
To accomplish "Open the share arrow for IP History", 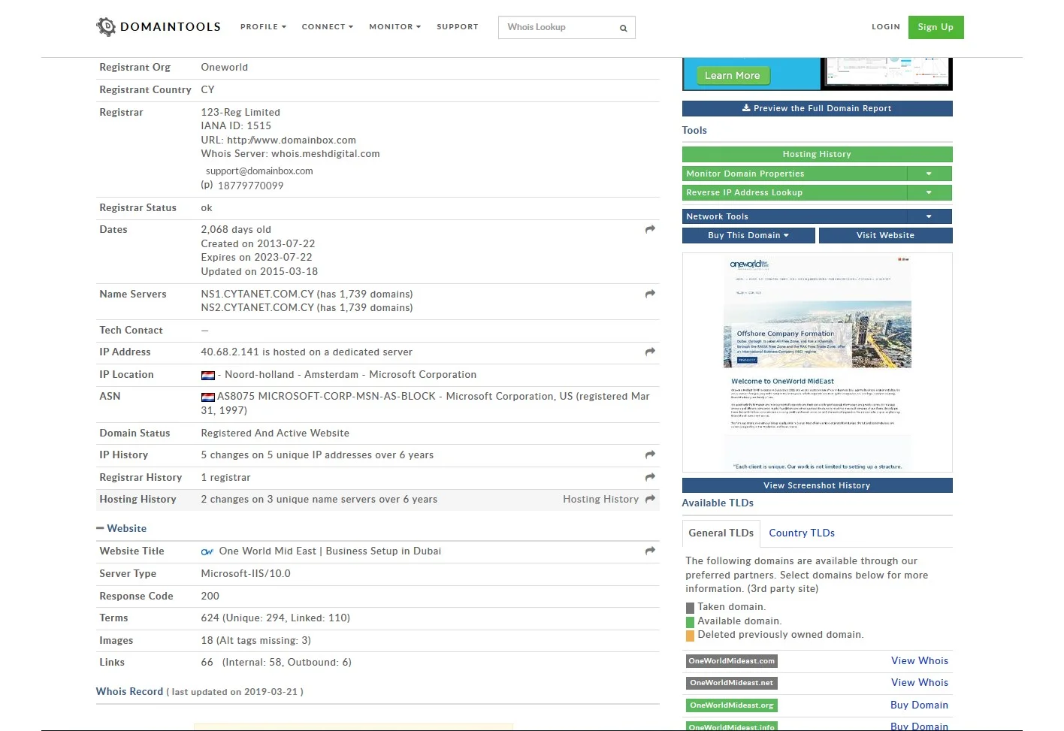I will pos(650,455).
